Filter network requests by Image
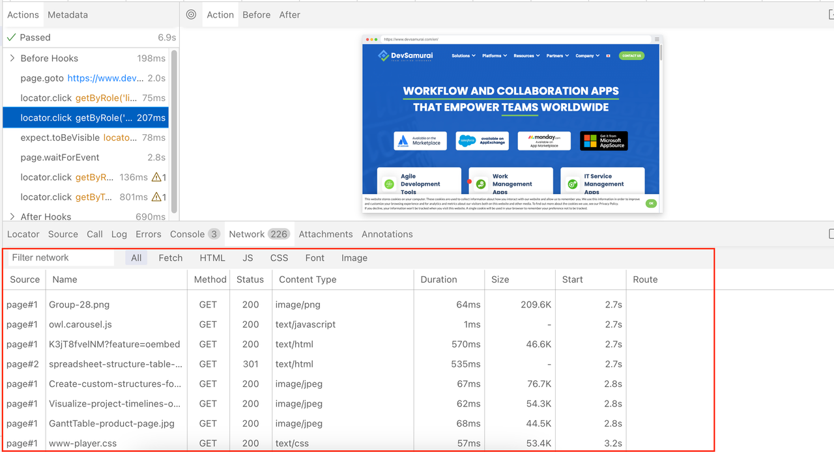Screen dimensions: 834x452 [x=354, y=258]
